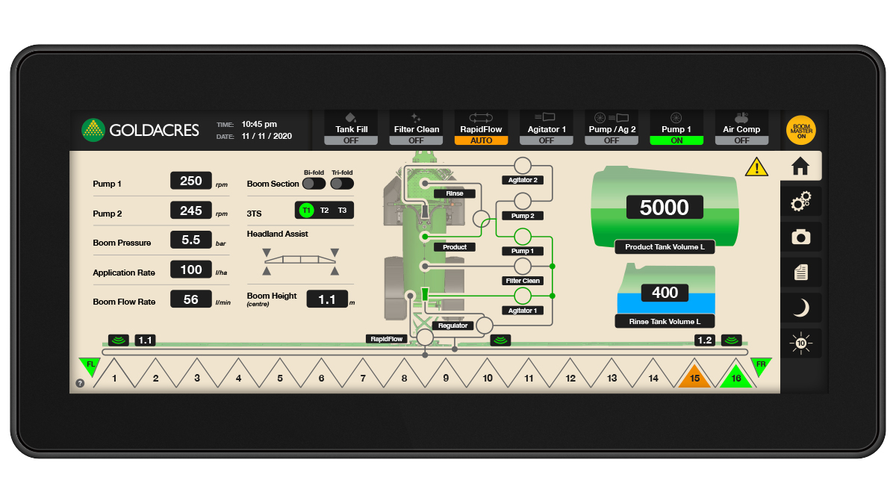Click the yellow warning triangle alert

[756, 167]
